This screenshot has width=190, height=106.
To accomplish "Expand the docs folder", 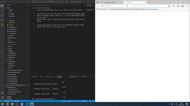I will (9, 40).
